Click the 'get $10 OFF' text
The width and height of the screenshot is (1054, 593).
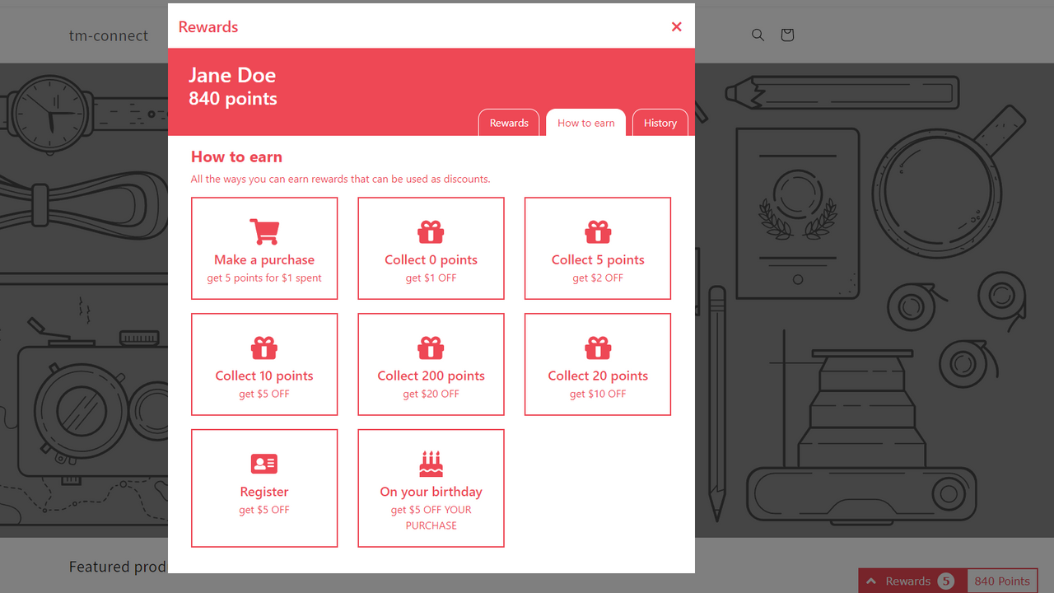click(598, 395)
